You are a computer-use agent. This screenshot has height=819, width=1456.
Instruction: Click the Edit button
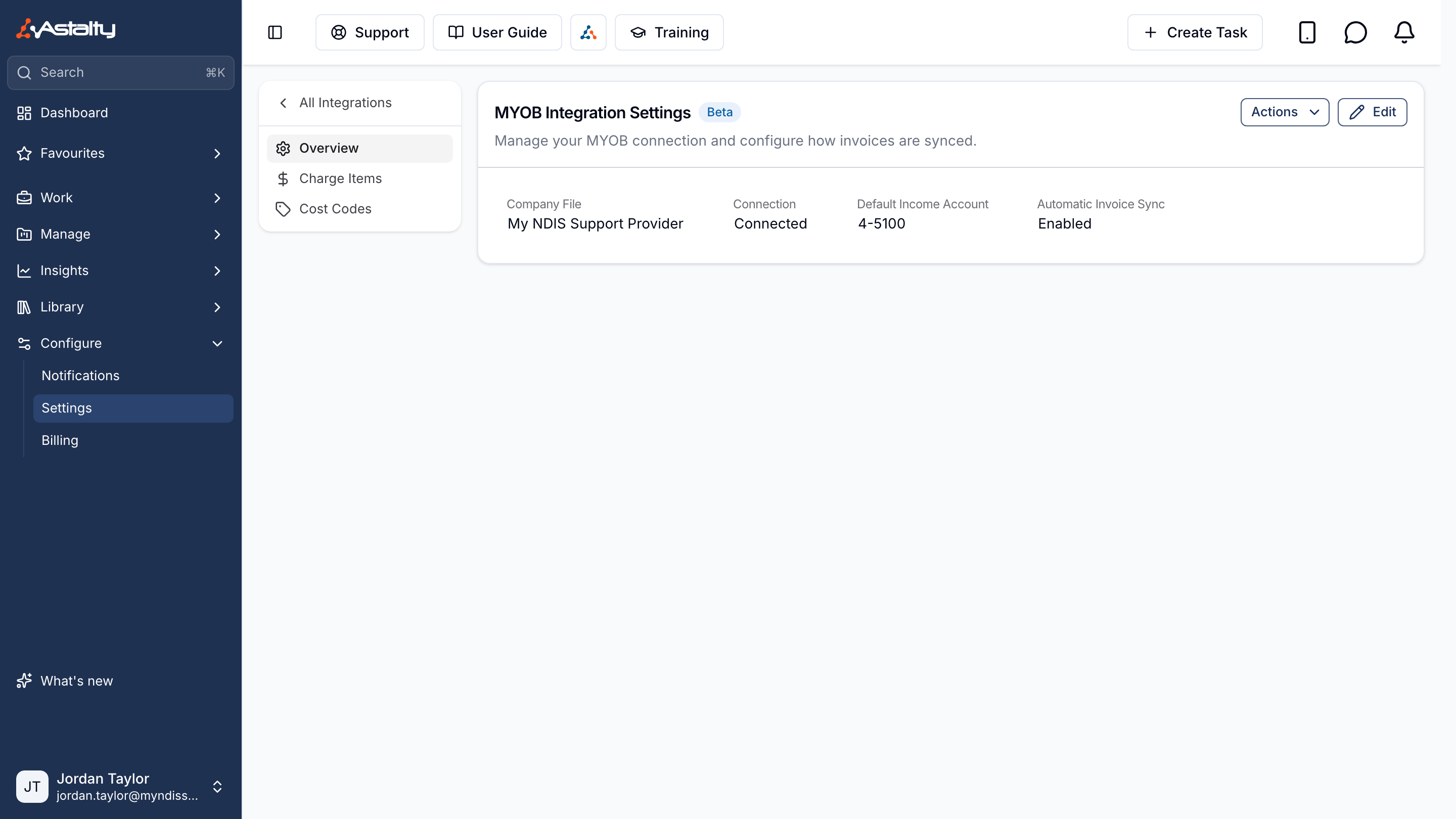1373,112
